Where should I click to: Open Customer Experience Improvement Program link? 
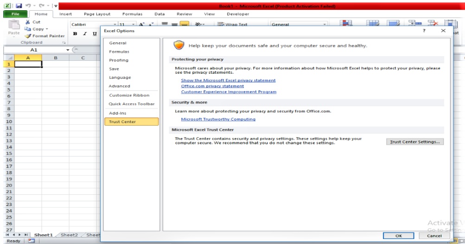click(229, 92)
